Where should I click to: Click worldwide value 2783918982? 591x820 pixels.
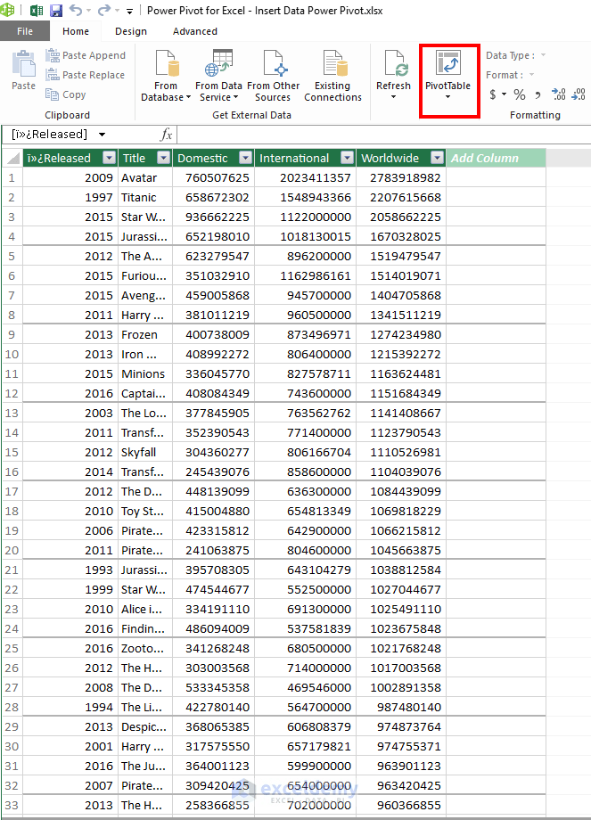pos(401,177)
